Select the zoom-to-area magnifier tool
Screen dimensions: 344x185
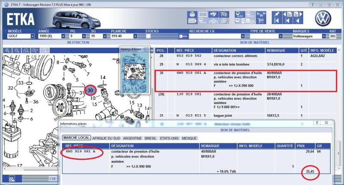click(x=26, y=51)
